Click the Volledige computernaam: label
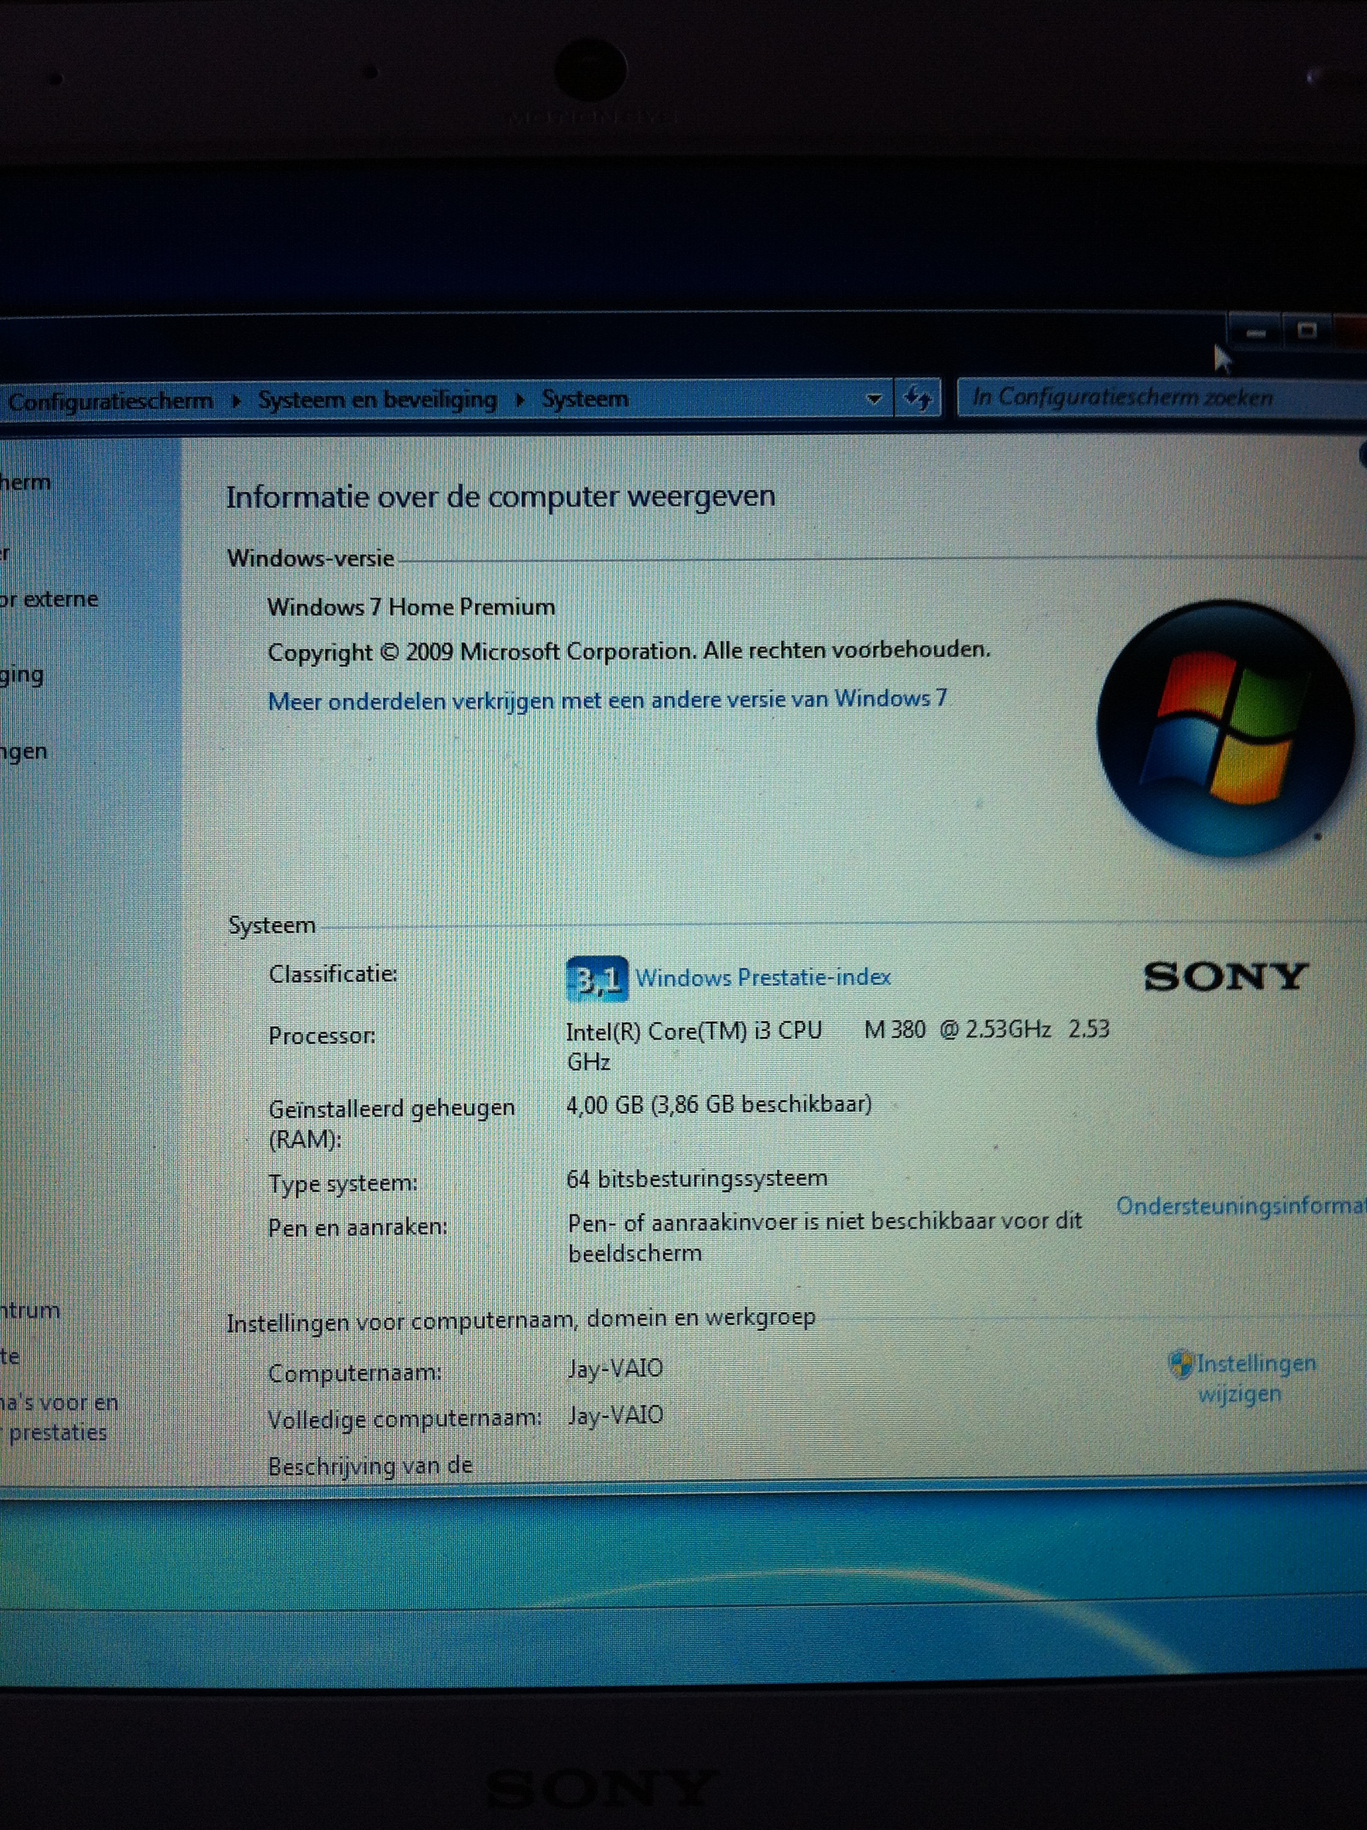 (405, 1419)
